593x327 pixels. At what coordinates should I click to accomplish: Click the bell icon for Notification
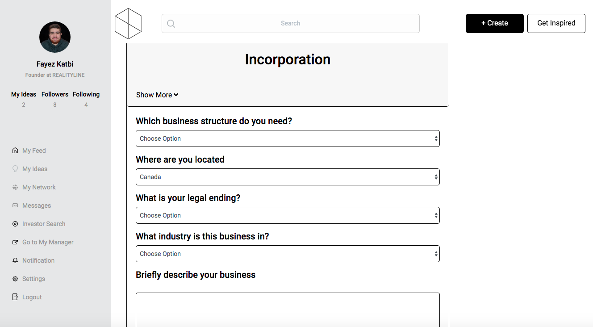pos(15,260)
